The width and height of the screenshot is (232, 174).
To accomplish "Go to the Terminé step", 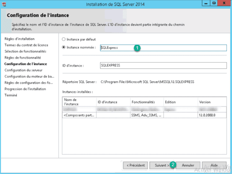I will click(11, 95).
